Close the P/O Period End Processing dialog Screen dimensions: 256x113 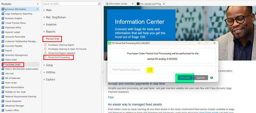click(x=214, y=43)
